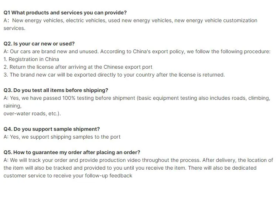Click the 'Return the license' step line
277x197 pixels.
point(78,67)
